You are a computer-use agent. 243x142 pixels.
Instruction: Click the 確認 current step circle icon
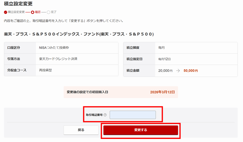33,12
